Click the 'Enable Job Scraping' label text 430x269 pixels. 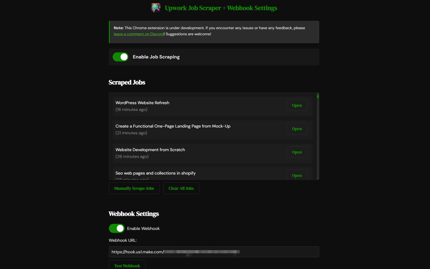(x=156, y=57)
